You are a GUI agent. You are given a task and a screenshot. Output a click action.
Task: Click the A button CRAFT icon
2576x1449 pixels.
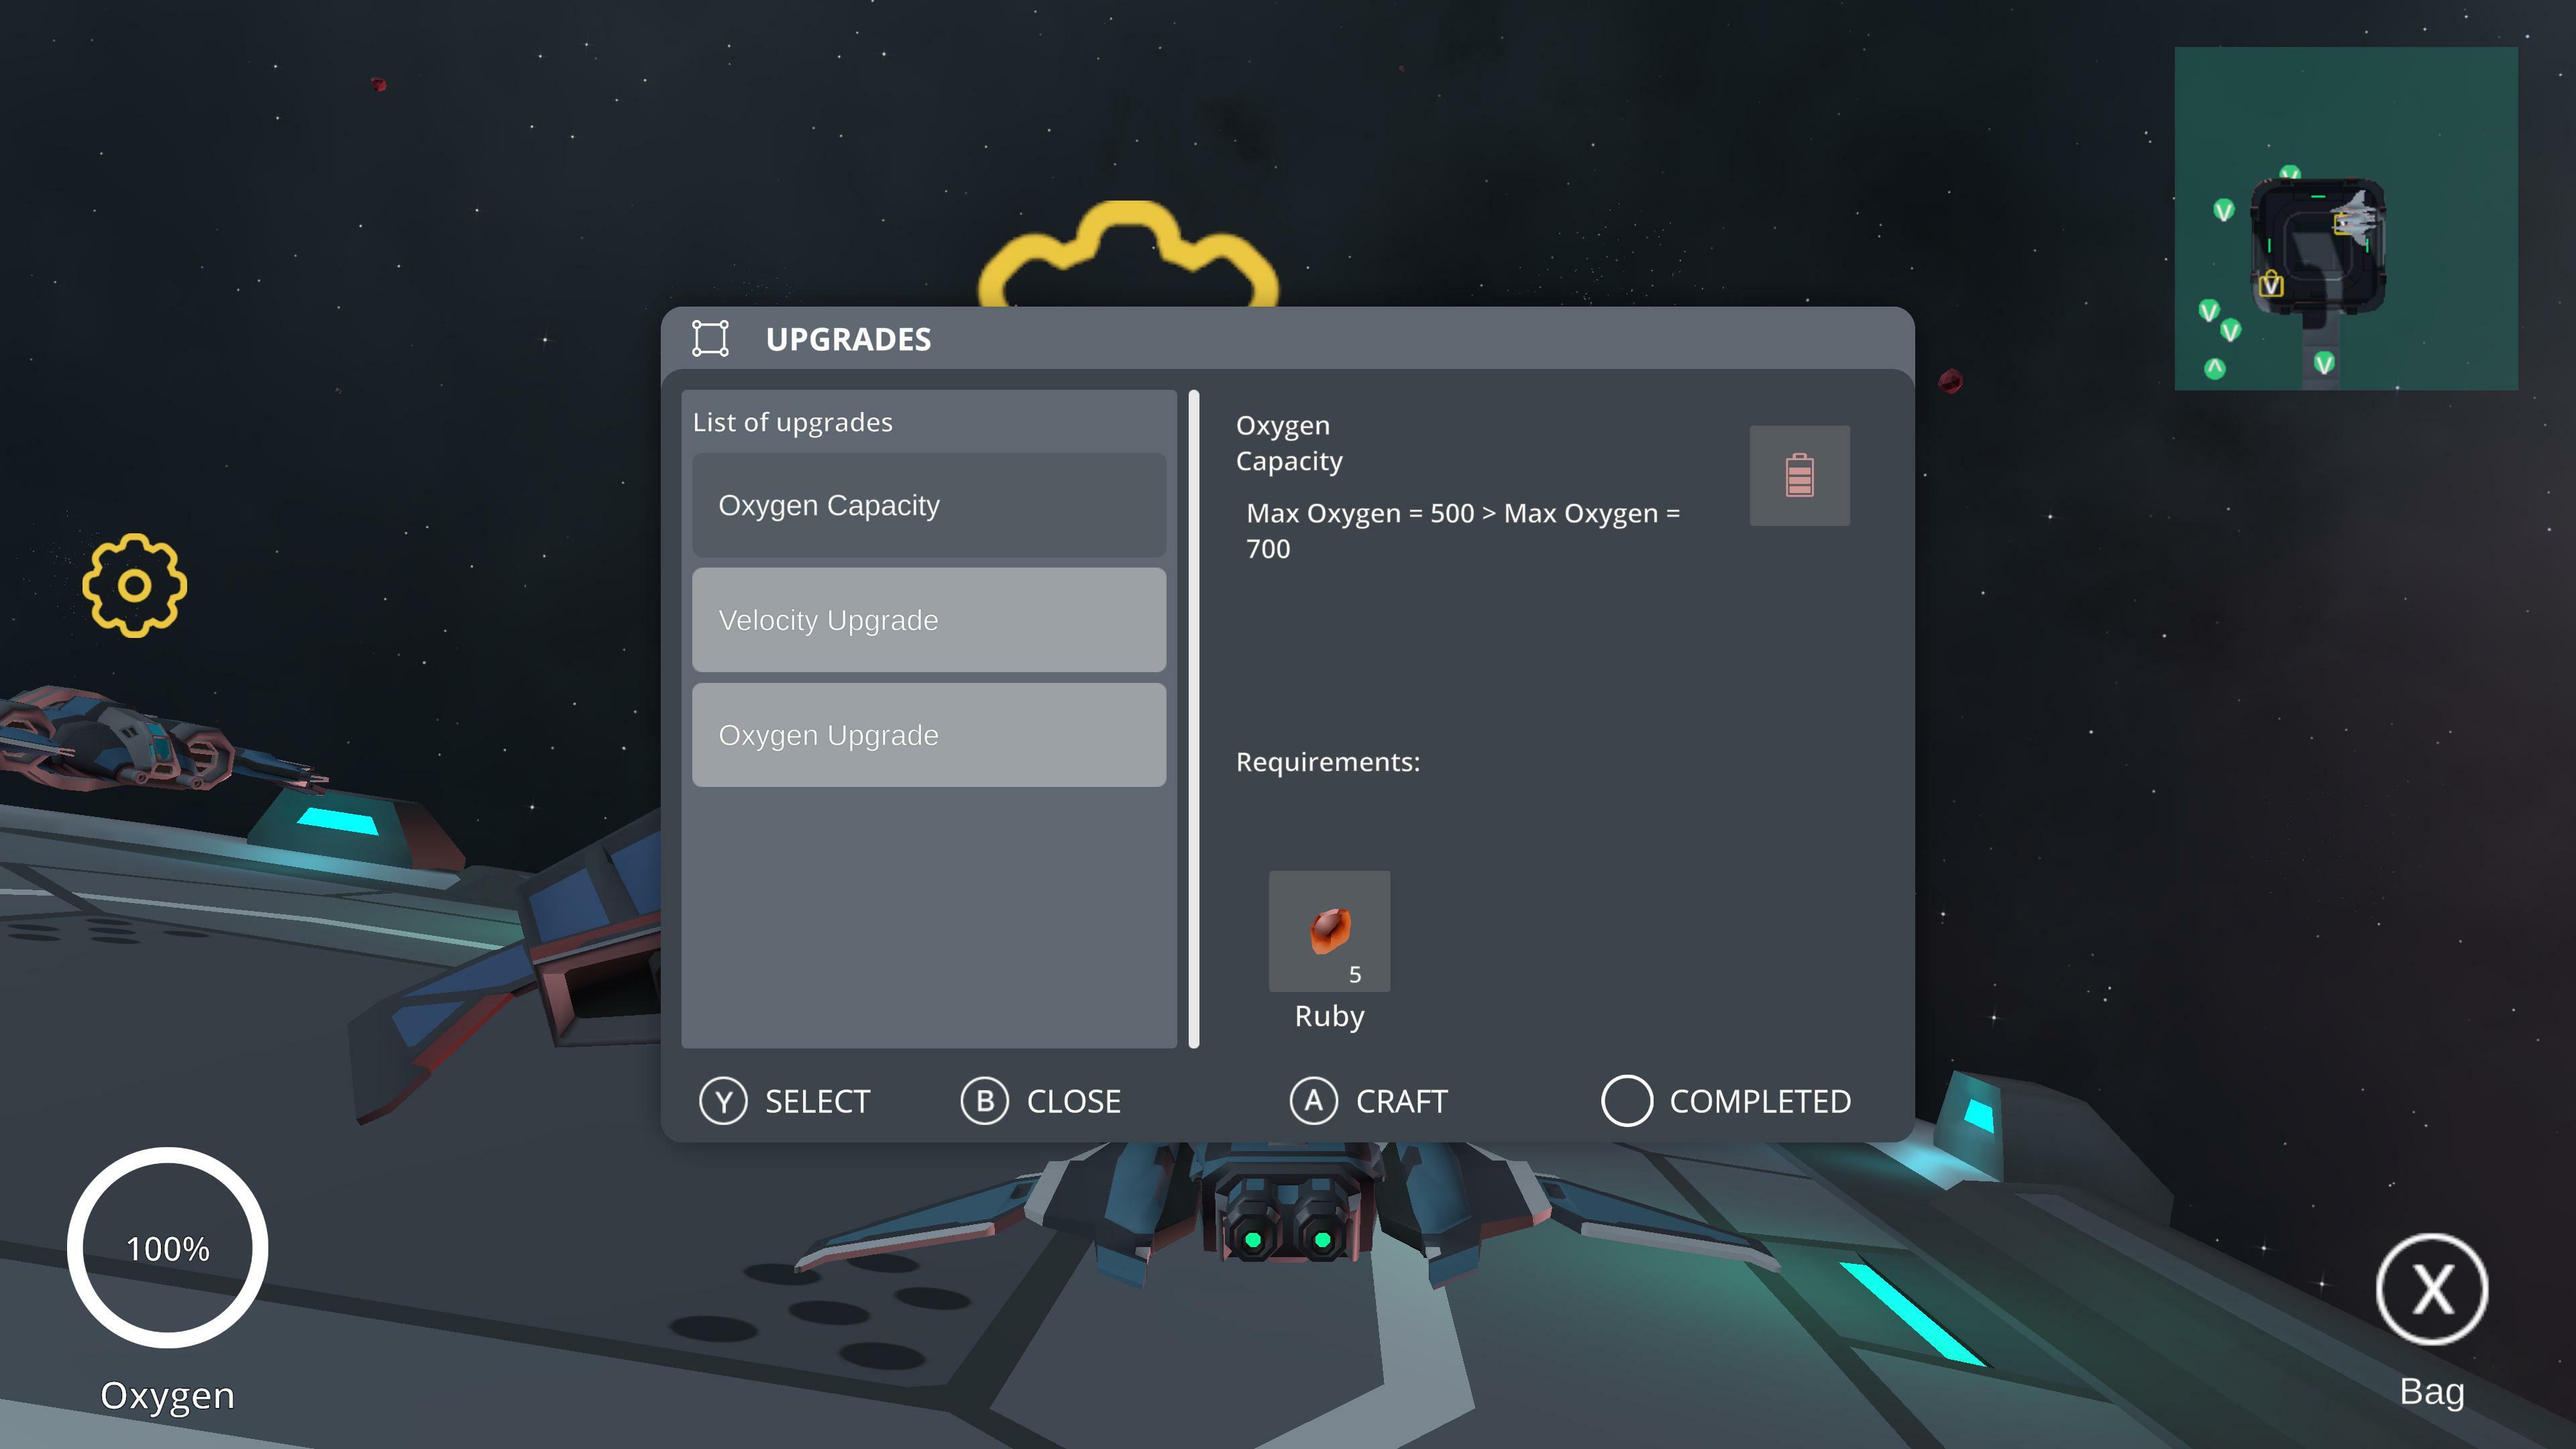click(x=1313, y=1099)
